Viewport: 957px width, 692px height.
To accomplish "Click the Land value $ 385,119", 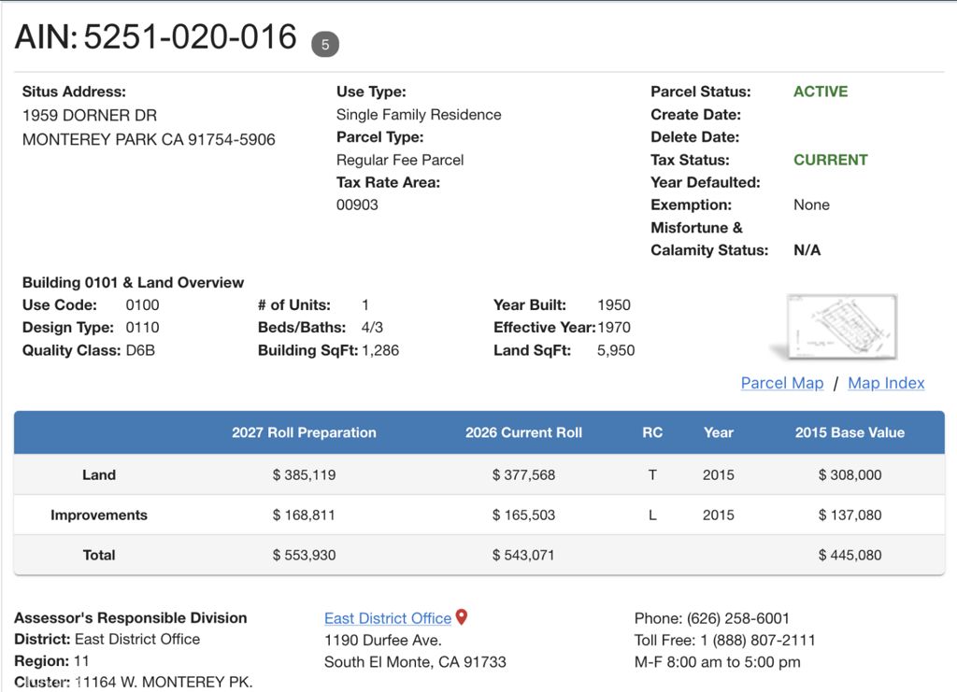I will click(304, 475).
